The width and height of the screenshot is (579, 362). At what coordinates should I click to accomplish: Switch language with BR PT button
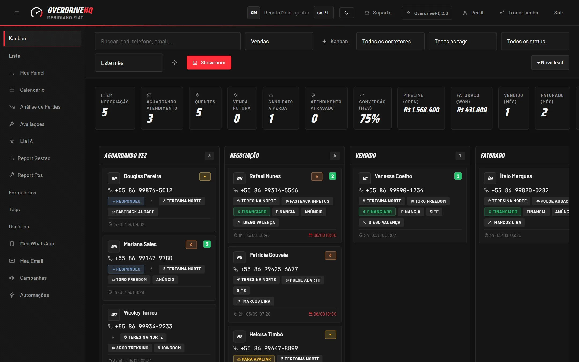(x=324, y=13)
